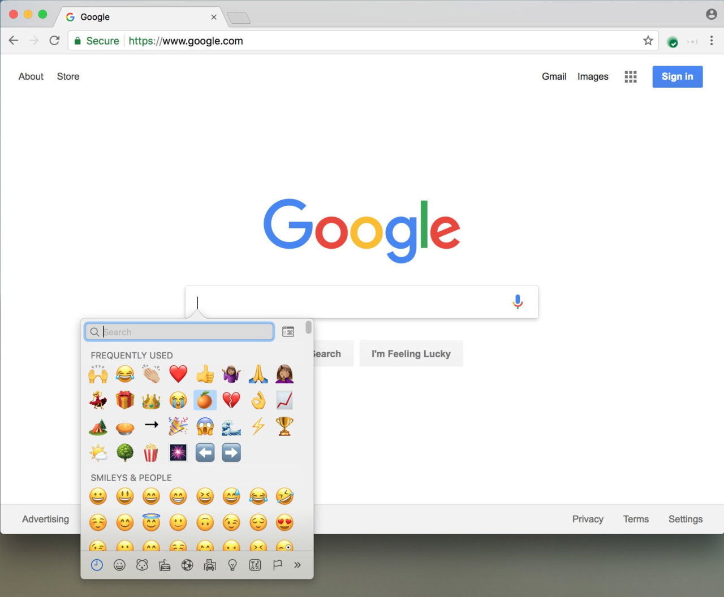Choose the lightning bolt emoji
This screenshot has height=597, width=724.
(258, 426)
